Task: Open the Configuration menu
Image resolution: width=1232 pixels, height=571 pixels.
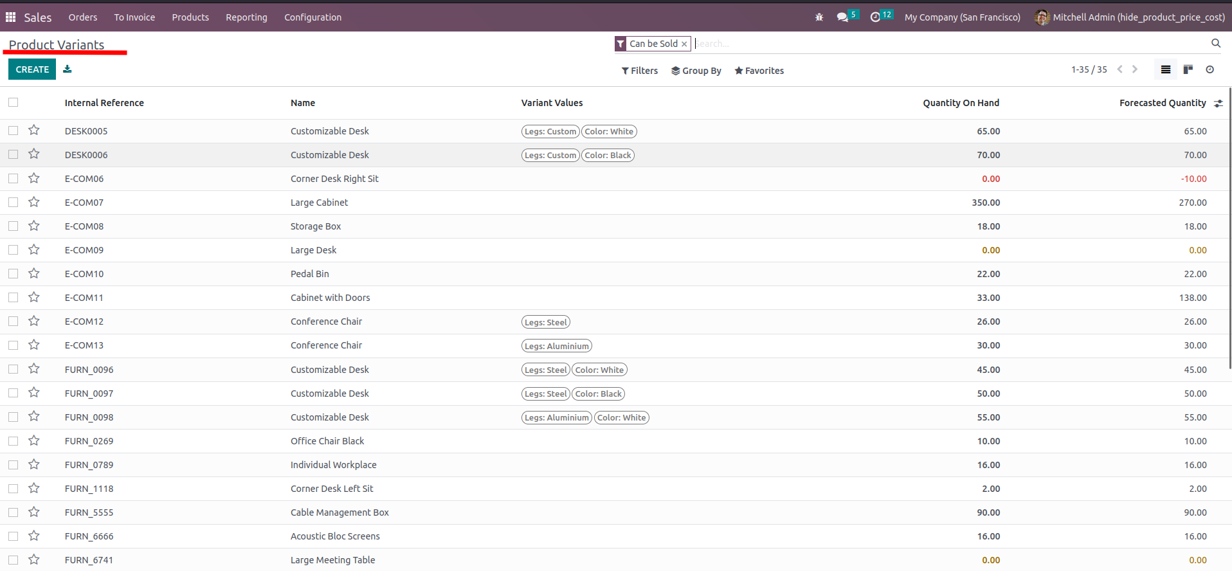Action: pyautogui.click(x=313, y=17)
